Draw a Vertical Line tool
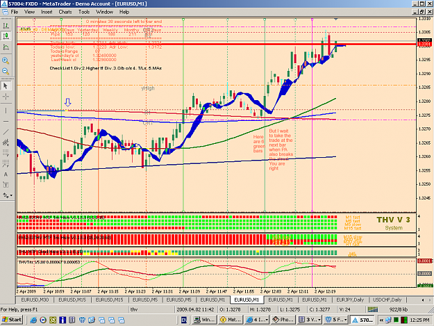 (6, 111)
